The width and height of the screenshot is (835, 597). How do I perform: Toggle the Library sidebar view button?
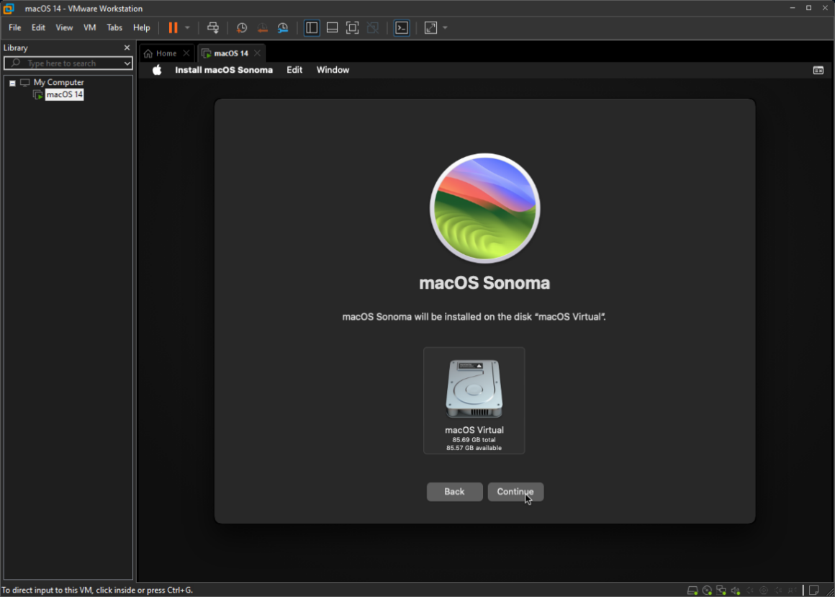coord(312,27)
